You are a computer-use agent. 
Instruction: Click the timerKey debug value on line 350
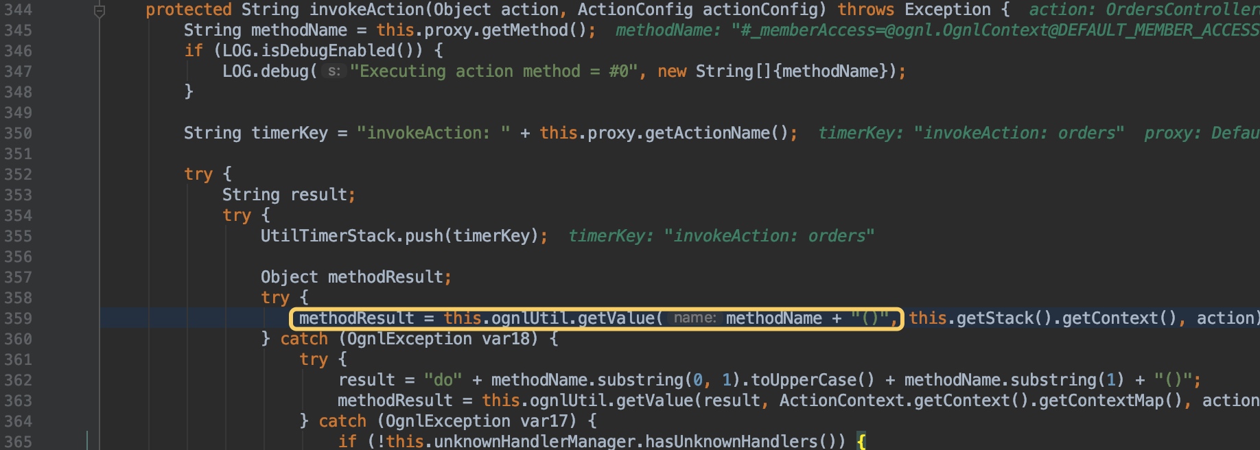(x=971, y=133)
